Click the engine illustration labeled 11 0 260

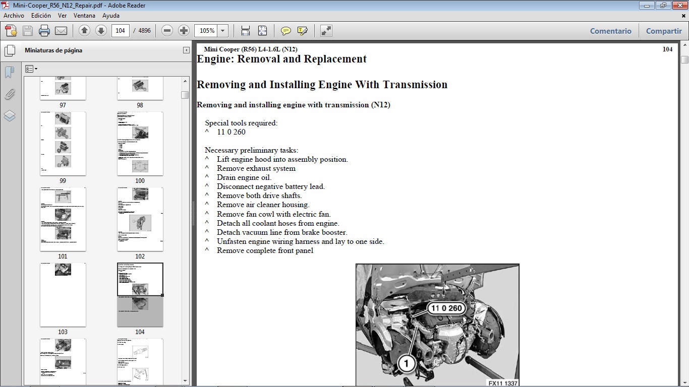click(437, 325)
